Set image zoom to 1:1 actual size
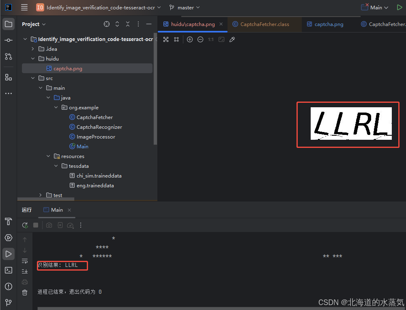Viewport: 406px width, 310px height. tap(210, 39)
